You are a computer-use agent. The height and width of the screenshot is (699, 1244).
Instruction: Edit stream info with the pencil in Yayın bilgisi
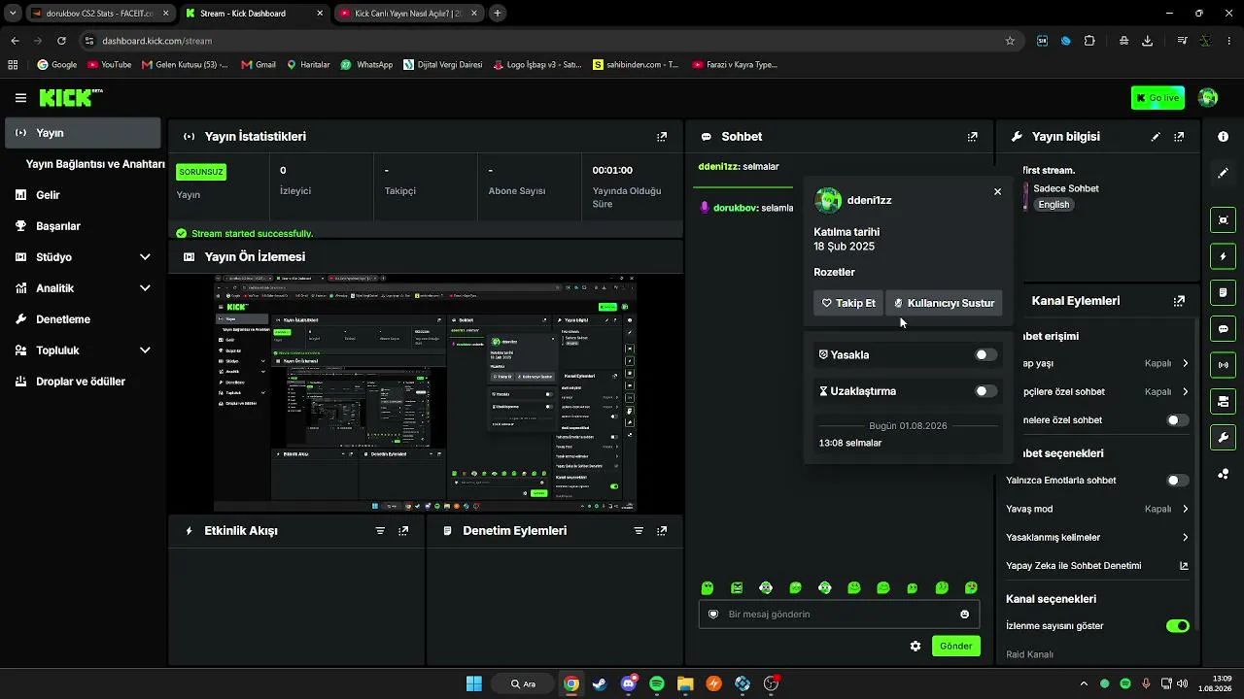coord(1156,137)
